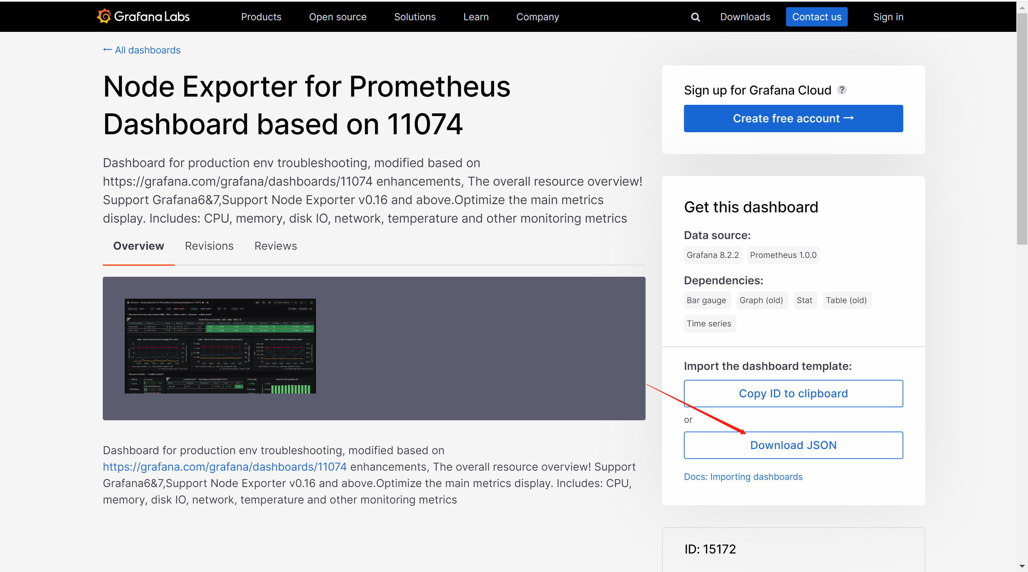This screenshot has width=1028, height=572.
Task: Click the Get this dashboard heading
Action: (751, 207)
